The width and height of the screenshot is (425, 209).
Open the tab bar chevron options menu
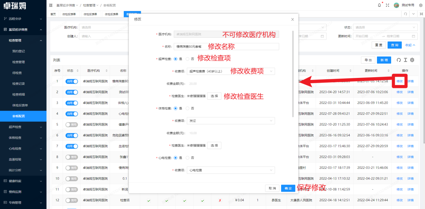click(413, 14)
